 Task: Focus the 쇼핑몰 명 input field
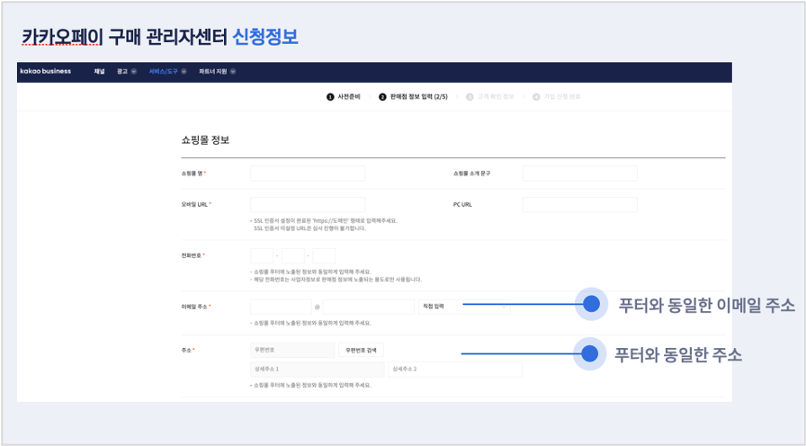(x=308, y=174)
